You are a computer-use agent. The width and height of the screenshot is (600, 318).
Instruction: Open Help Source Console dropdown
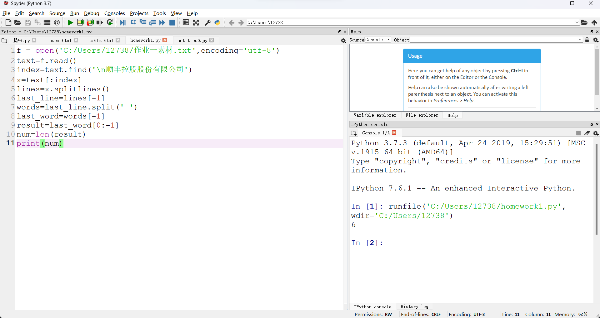pyautogui.click(x=378, y=40)
